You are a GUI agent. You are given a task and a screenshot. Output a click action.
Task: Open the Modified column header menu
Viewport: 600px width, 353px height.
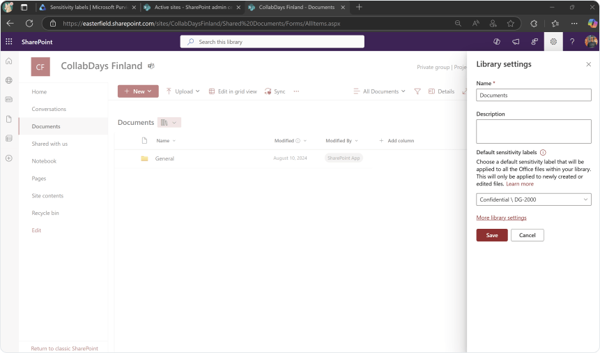coord(291,141)
